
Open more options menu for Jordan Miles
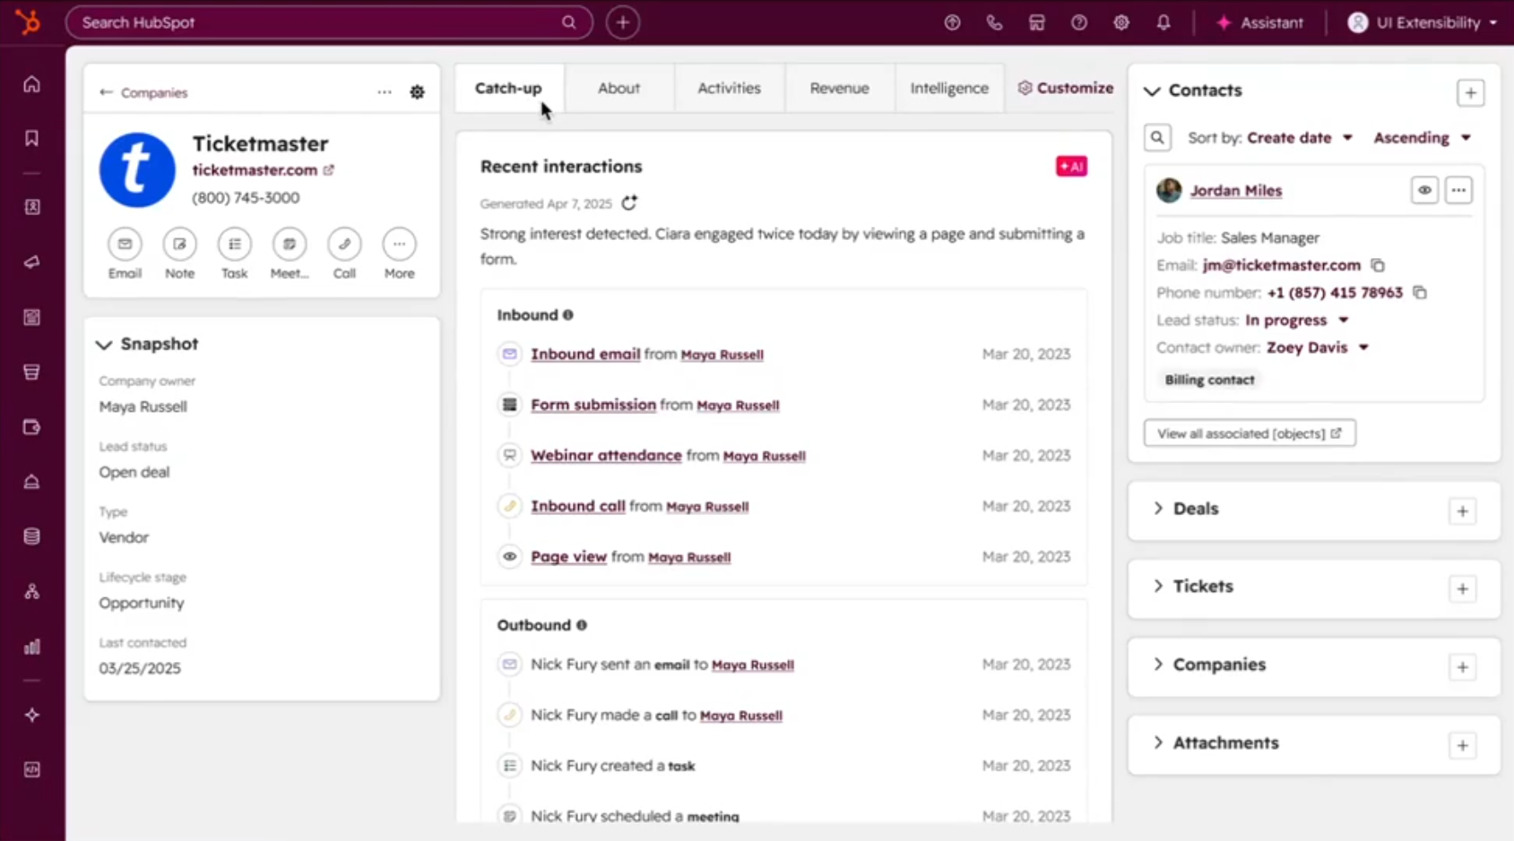(x=1458, y=190)
